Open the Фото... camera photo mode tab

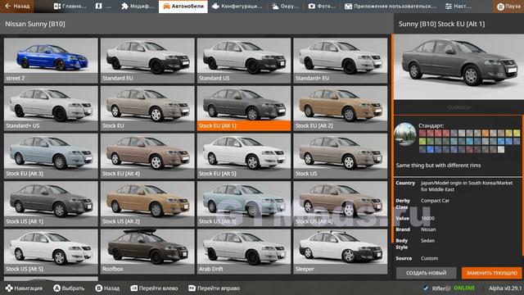322,6
